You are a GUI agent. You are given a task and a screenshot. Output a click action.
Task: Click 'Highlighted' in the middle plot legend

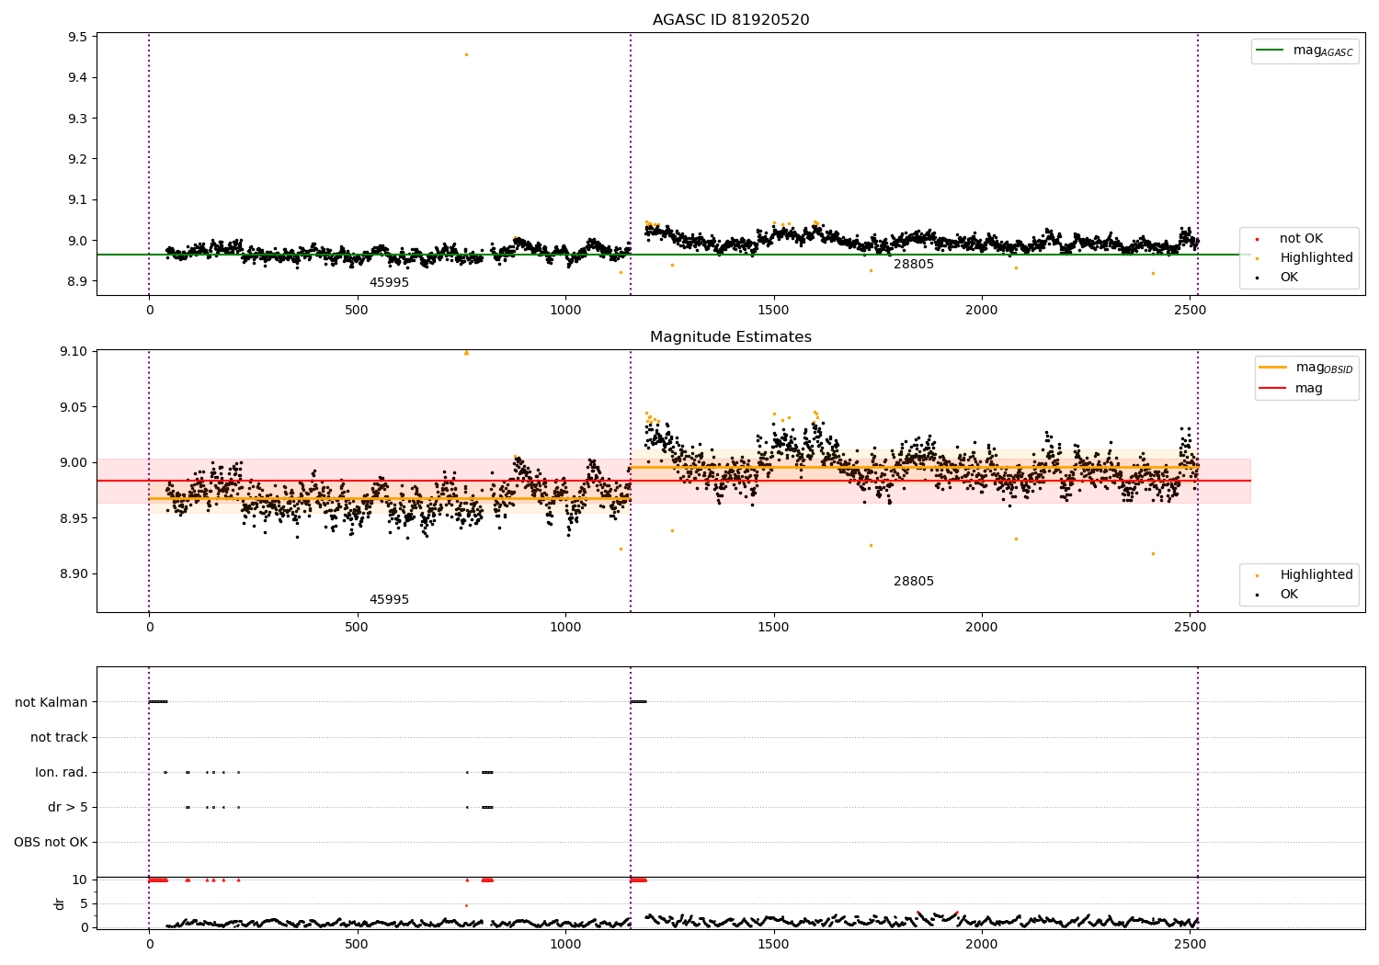1316,575
